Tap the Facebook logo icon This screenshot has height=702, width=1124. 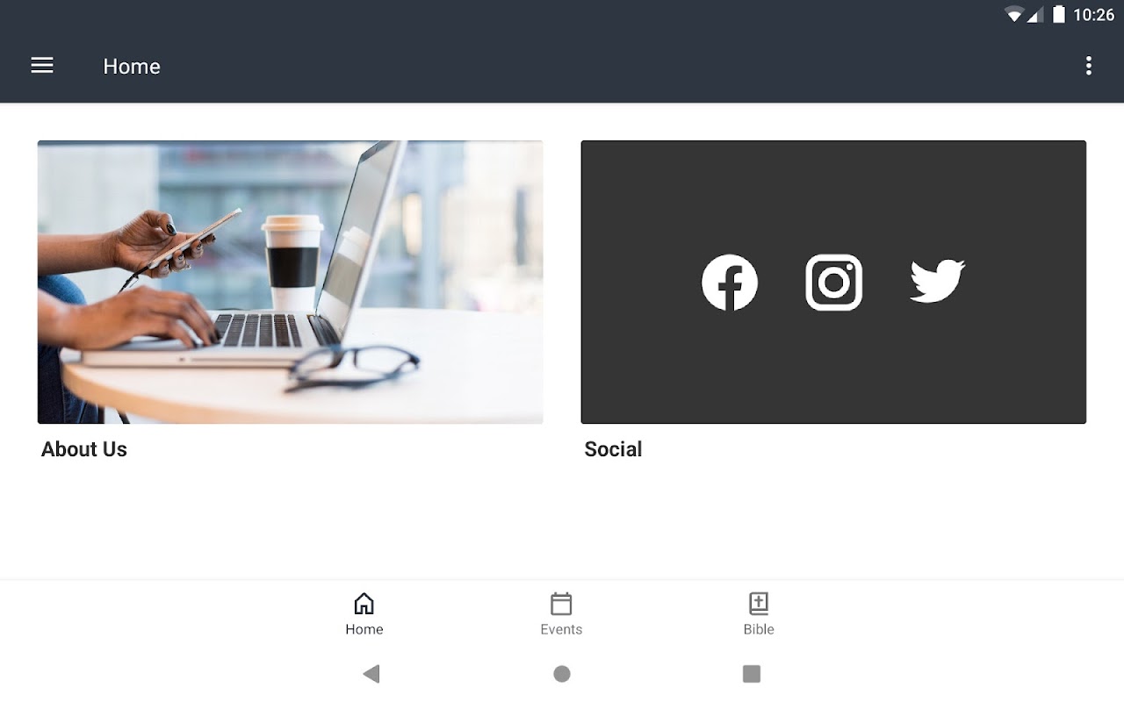click(x=730, y=283)
